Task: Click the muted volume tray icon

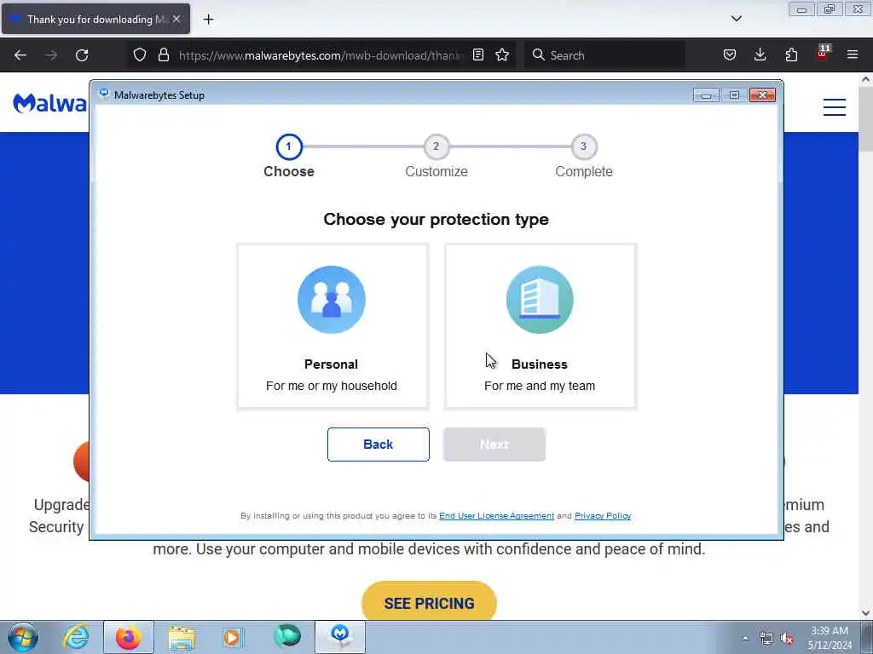Action: 787,639
